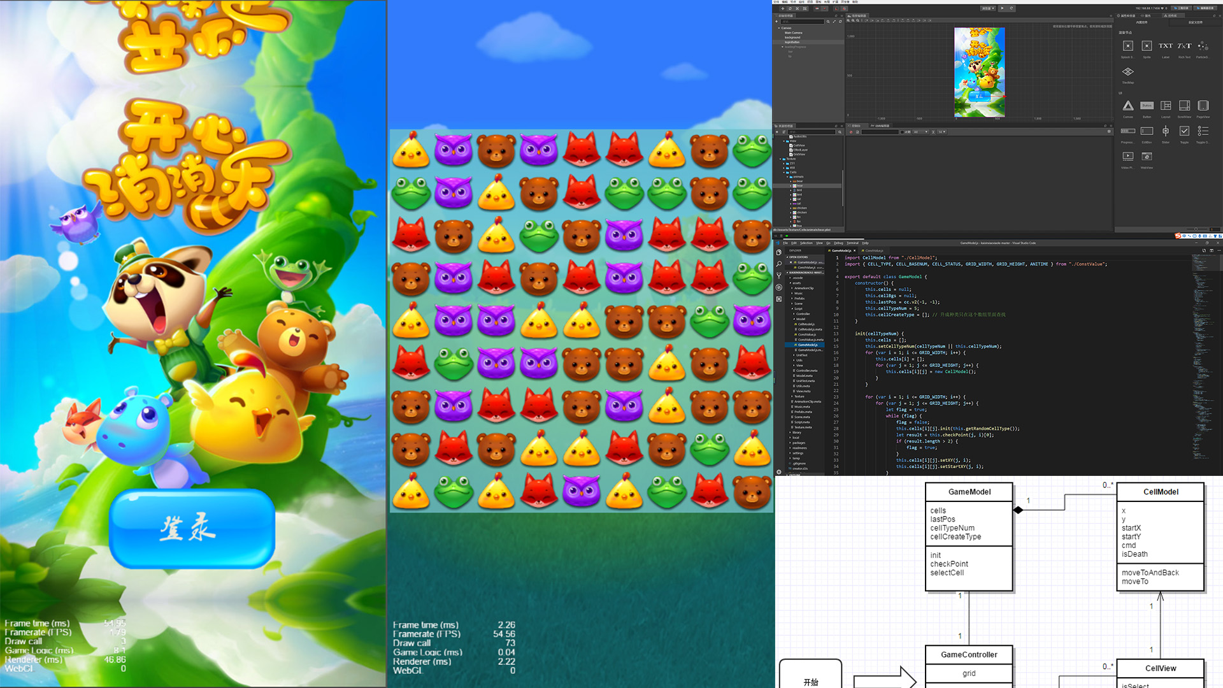Image resolution: width=1223 pixels, height=688 pixels.
Task: Switch to the GameModel.js tab in VS Code
Action: point(841,251)
